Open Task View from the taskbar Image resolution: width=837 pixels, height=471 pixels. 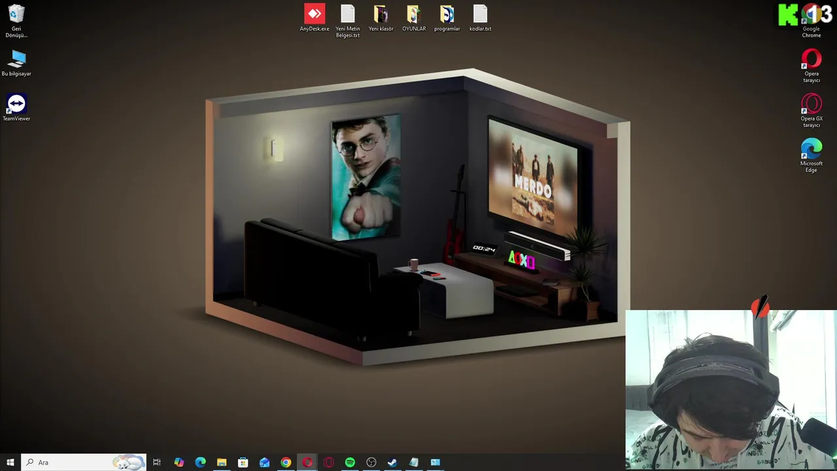157,462
